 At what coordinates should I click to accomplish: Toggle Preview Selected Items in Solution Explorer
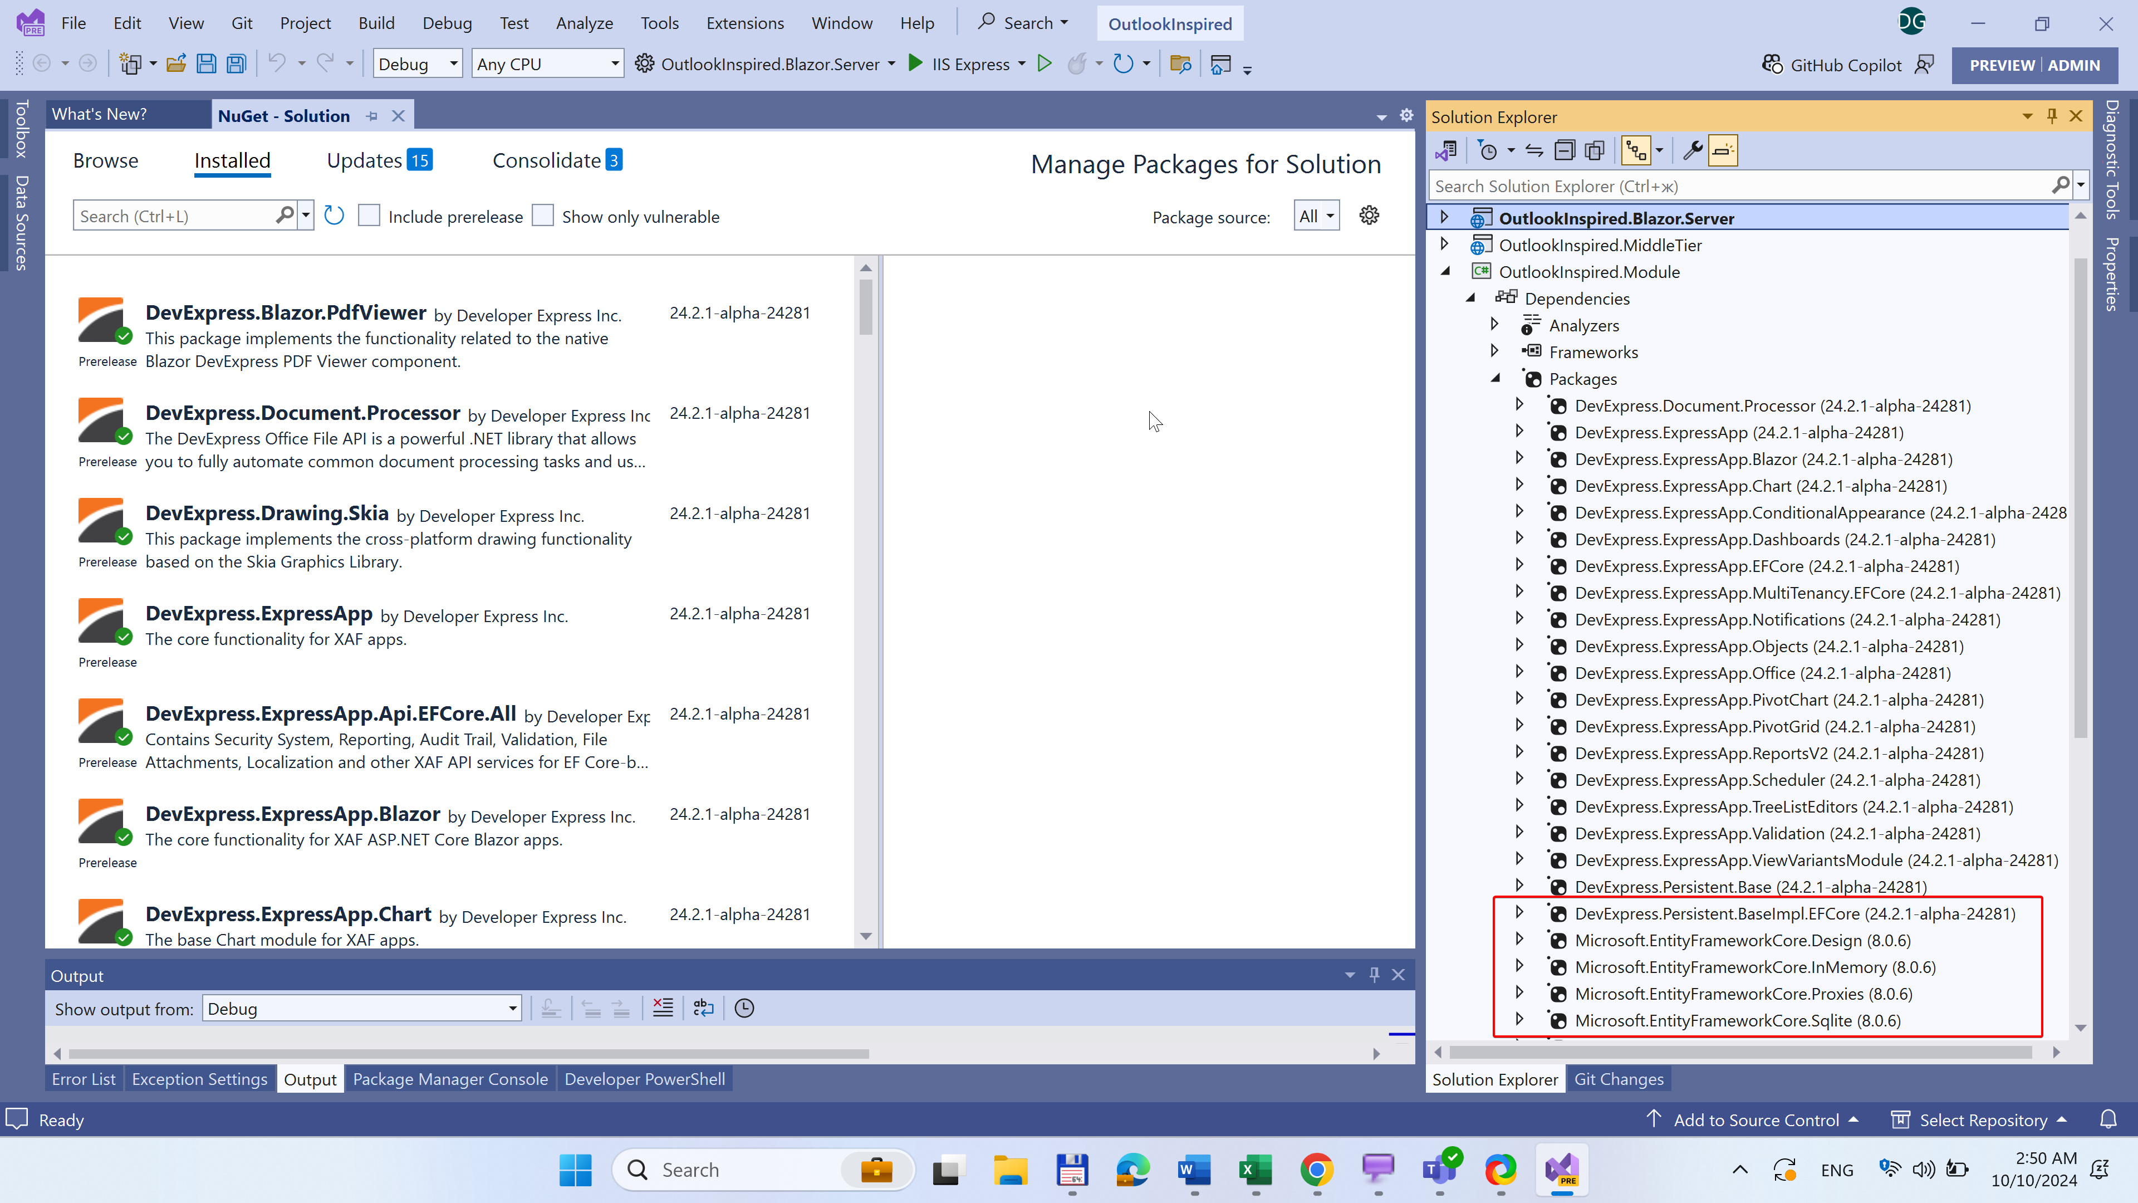coord(1723,150)
